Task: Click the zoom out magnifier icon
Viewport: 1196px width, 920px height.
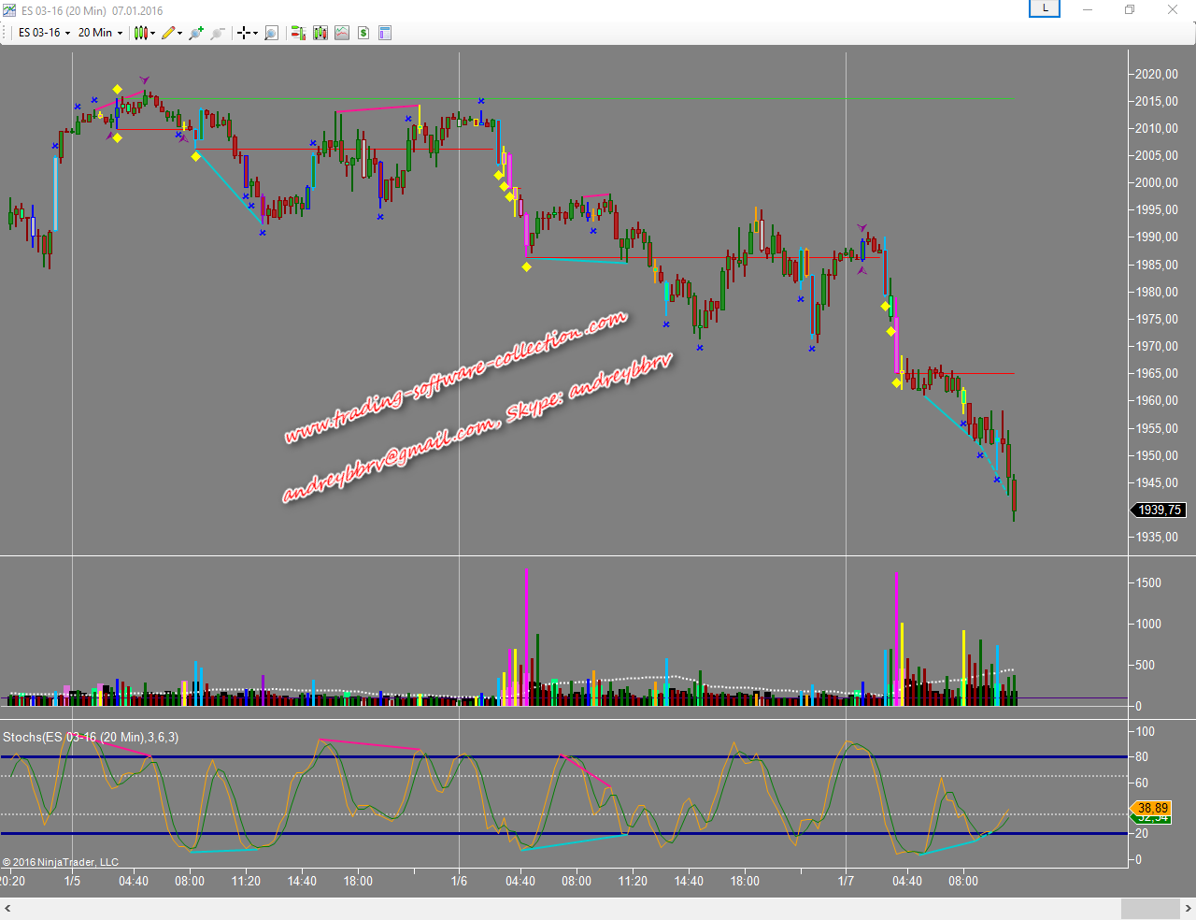Action: coord(217,33)
